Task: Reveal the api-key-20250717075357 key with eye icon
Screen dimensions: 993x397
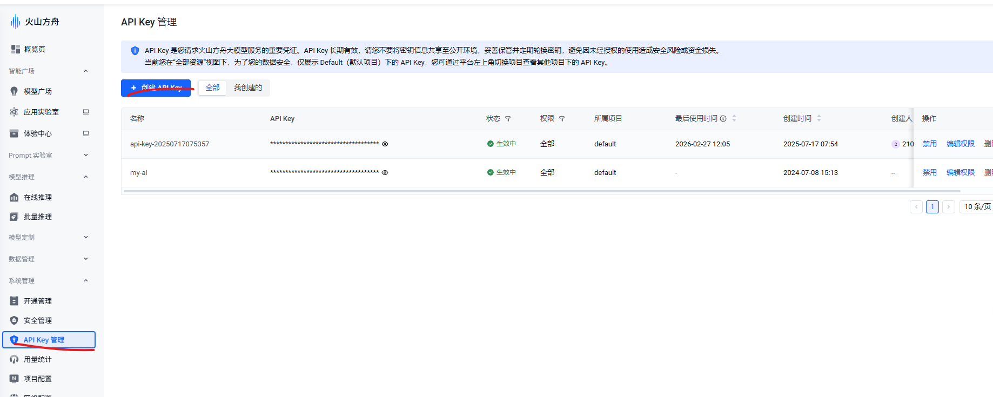Action: [385, 144]
